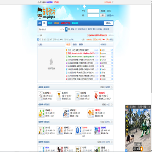This screenshot has height=152, width=152.
Task: Click the login button next to the password field
Action: point(103,15)
